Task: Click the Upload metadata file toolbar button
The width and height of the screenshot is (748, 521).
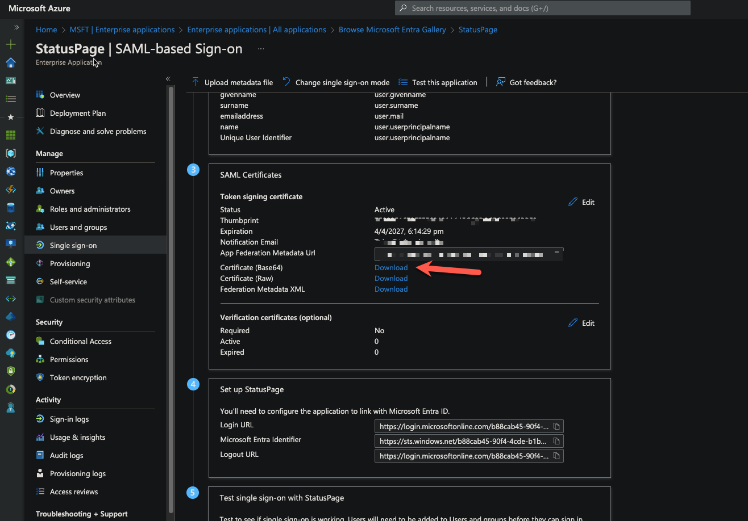Action: pos(232,82)
